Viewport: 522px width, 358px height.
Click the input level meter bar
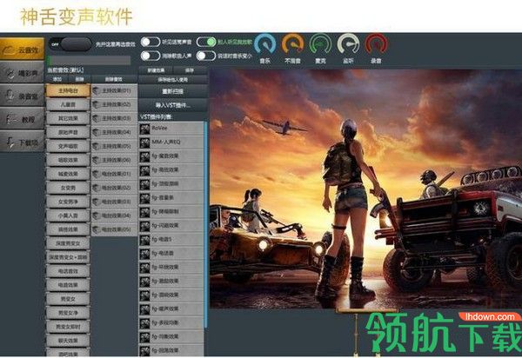tap(90, 60)
